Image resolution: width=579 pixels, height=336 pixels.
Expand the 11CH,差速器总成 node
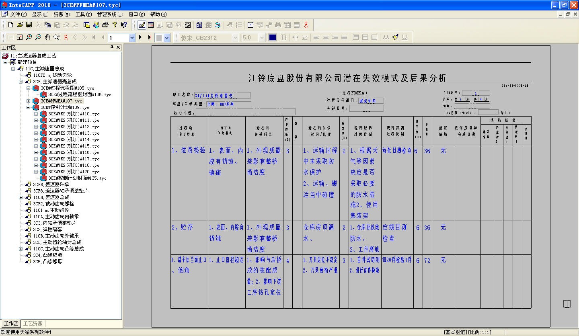pos(21,197)
